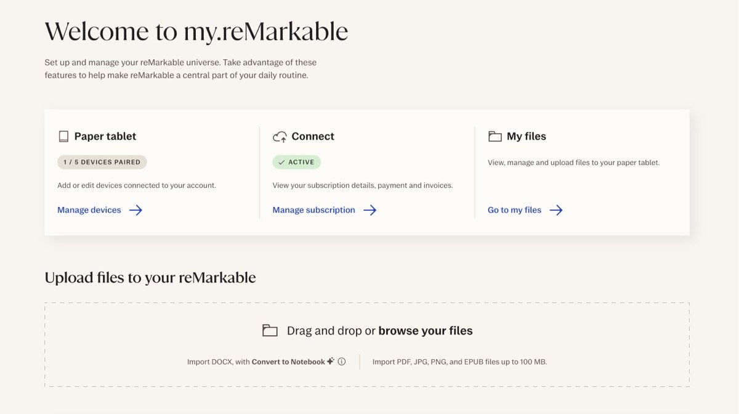Click the Convert to Notebook text
Image resolution: width=739 pixels, height=414 pixels.
(x=288, y=362)
